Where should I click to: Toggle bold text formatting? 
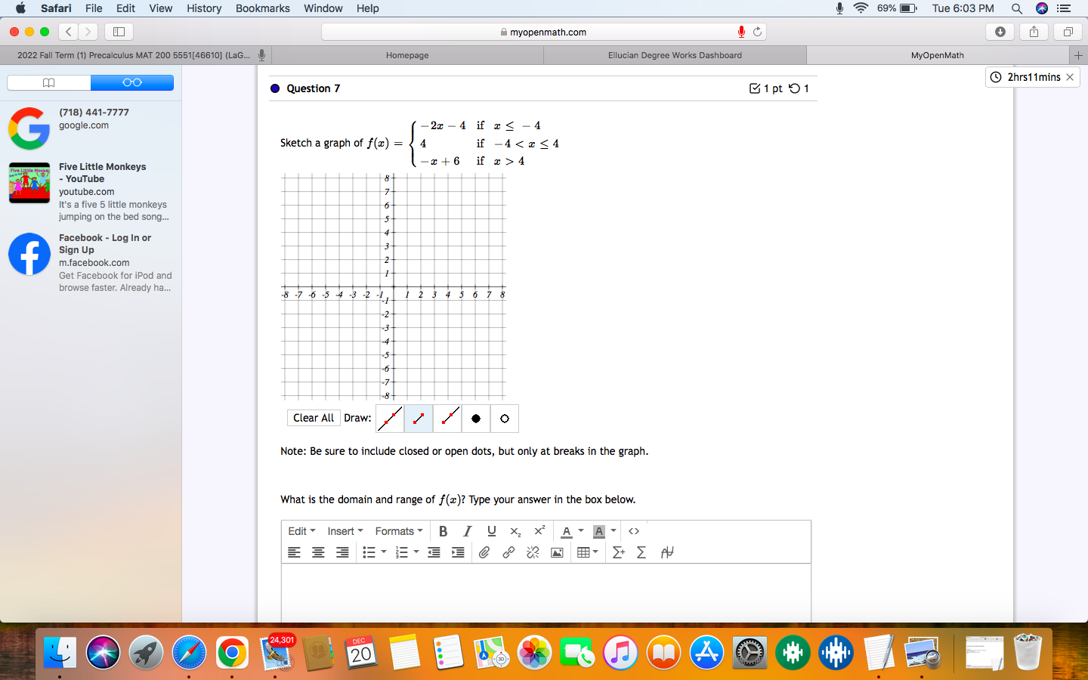[x=443, y=531]
